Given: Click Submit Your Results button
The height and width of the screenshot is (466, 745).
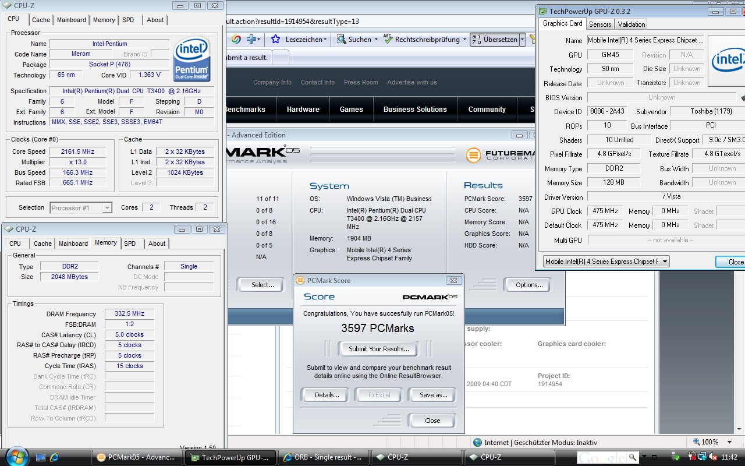Looking at the screenshot, I should (x=379, y=349).
